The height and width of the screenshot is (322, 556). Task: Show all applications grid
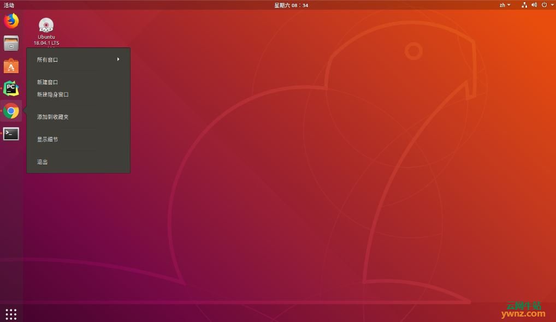(11, 314)
